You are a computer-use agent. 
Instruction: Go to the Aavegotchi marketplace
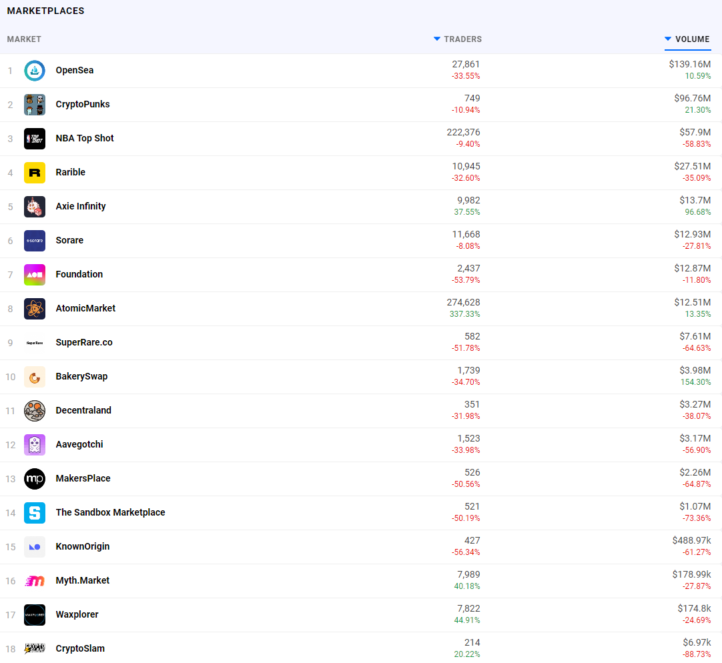[x=79, y=445]
